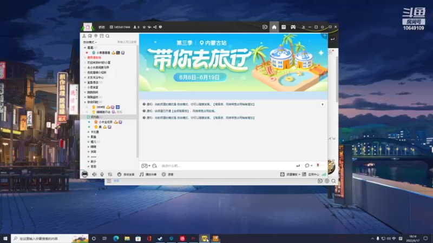Click the emoji search icon beside input

point(155,166)
